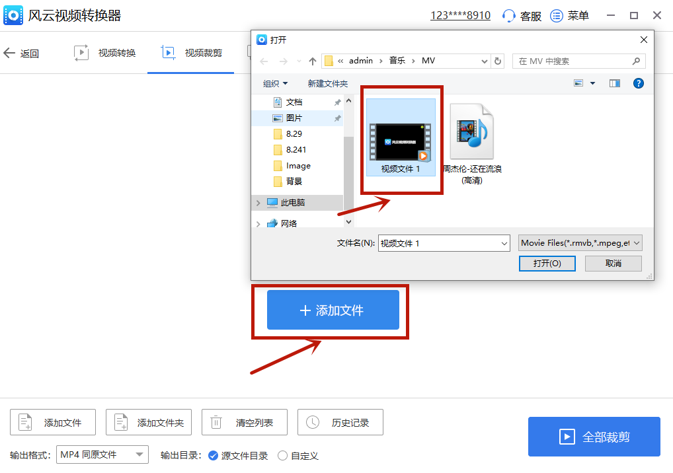Open 输出格式 MP4 同原文件 dropdown
This screenshot has width=673, height=473.
102,455
